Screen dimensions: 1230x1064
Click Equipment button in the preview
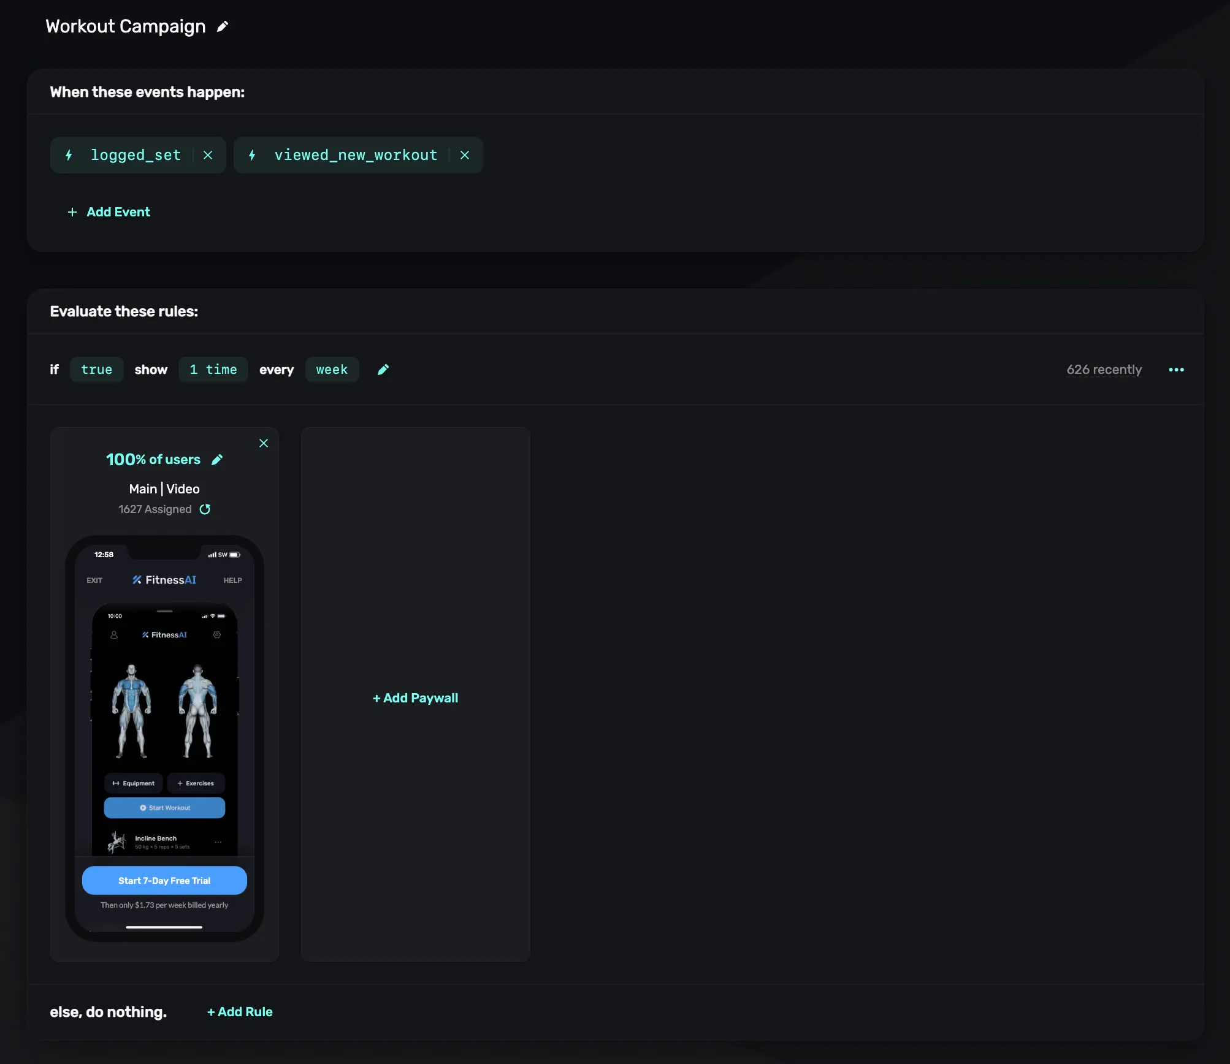(x=134, y=783)
